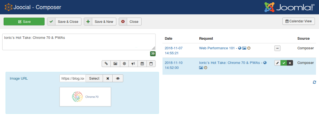Click the calendar grid icon in toolbar
This screenshot has height=132, width=319.
pyautogui.click(x=142, y=64)
